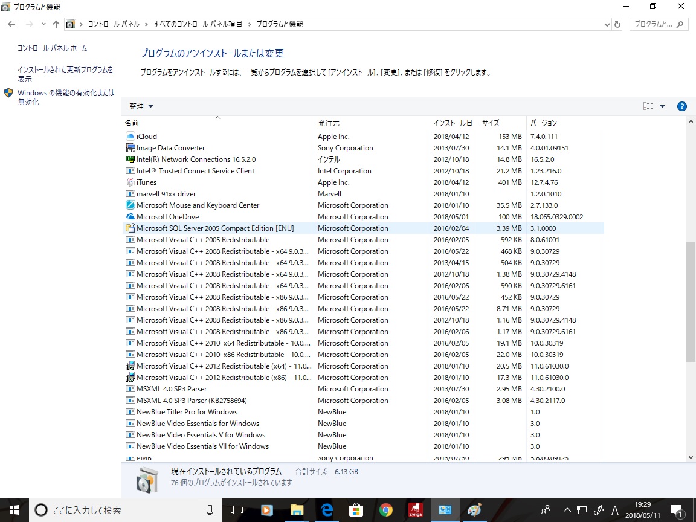696x522 pixels.
Task: Open the address bar history dropdown
Action: [x=607, y=24]
